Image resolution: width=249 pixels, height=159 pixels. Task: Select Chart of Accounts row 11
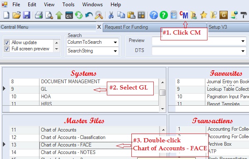click(99, 130)
